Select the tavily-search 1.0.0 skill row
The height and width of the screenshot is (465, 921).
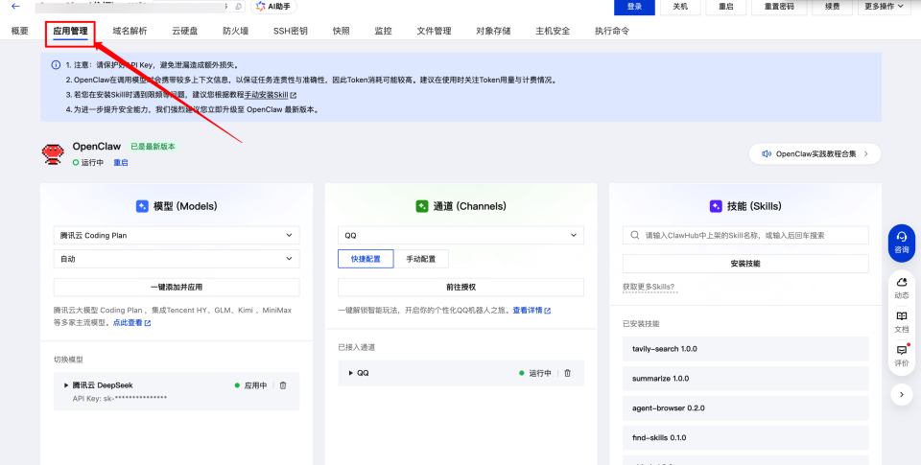tap(745, 349)
